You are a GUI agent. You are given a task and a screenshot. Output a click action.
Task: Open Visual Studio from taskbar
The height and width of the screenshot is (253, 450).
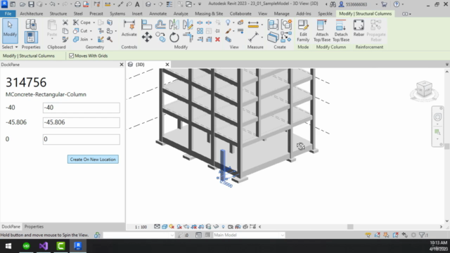[x=44, y=246]
